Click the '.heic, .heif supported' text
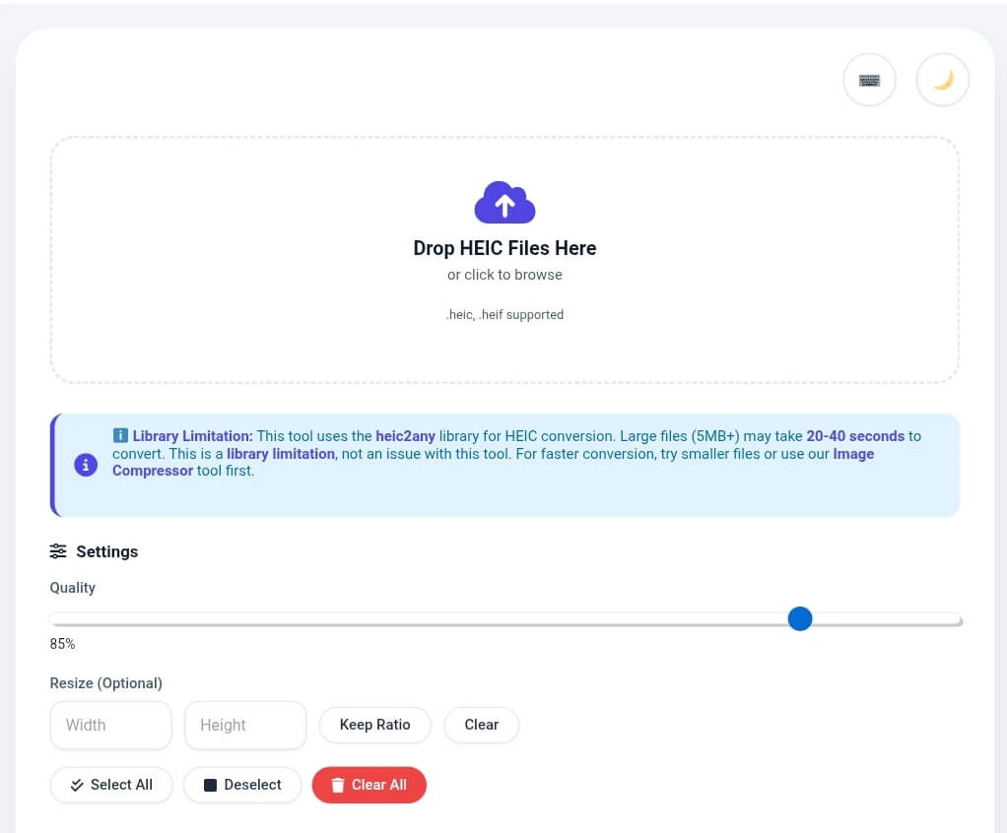 [504, 315]
